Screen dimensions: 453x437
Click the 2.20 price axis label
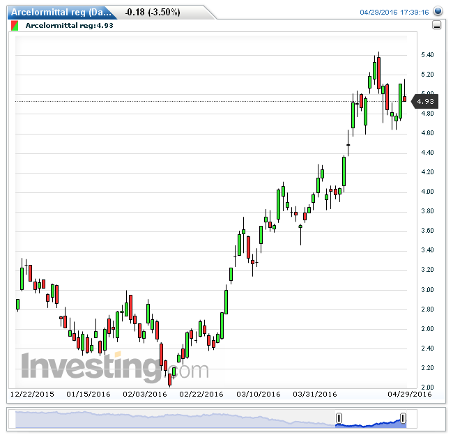(427, 368)
